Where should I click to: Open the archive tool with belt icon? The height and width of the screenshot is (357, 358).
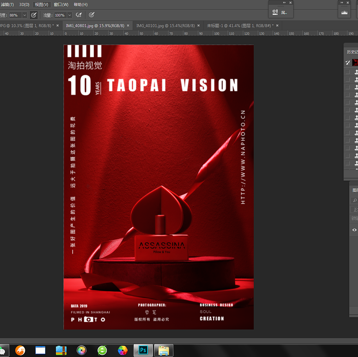point(61,350)
